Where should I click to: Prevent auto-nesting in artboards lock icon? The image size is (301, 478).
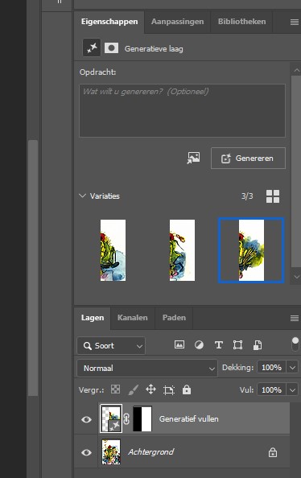(169, 390)
